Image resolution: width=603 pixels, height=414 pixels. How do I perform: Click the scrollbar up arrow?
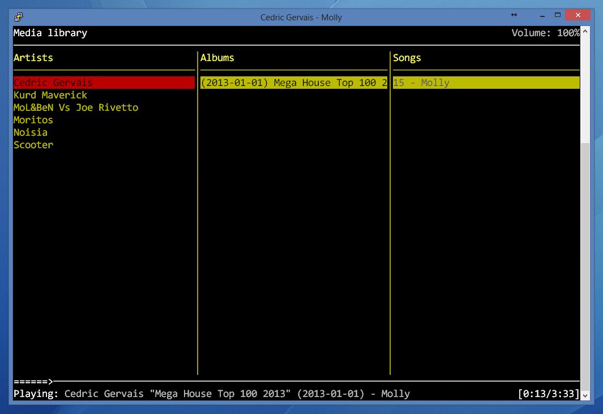[585, 31]
